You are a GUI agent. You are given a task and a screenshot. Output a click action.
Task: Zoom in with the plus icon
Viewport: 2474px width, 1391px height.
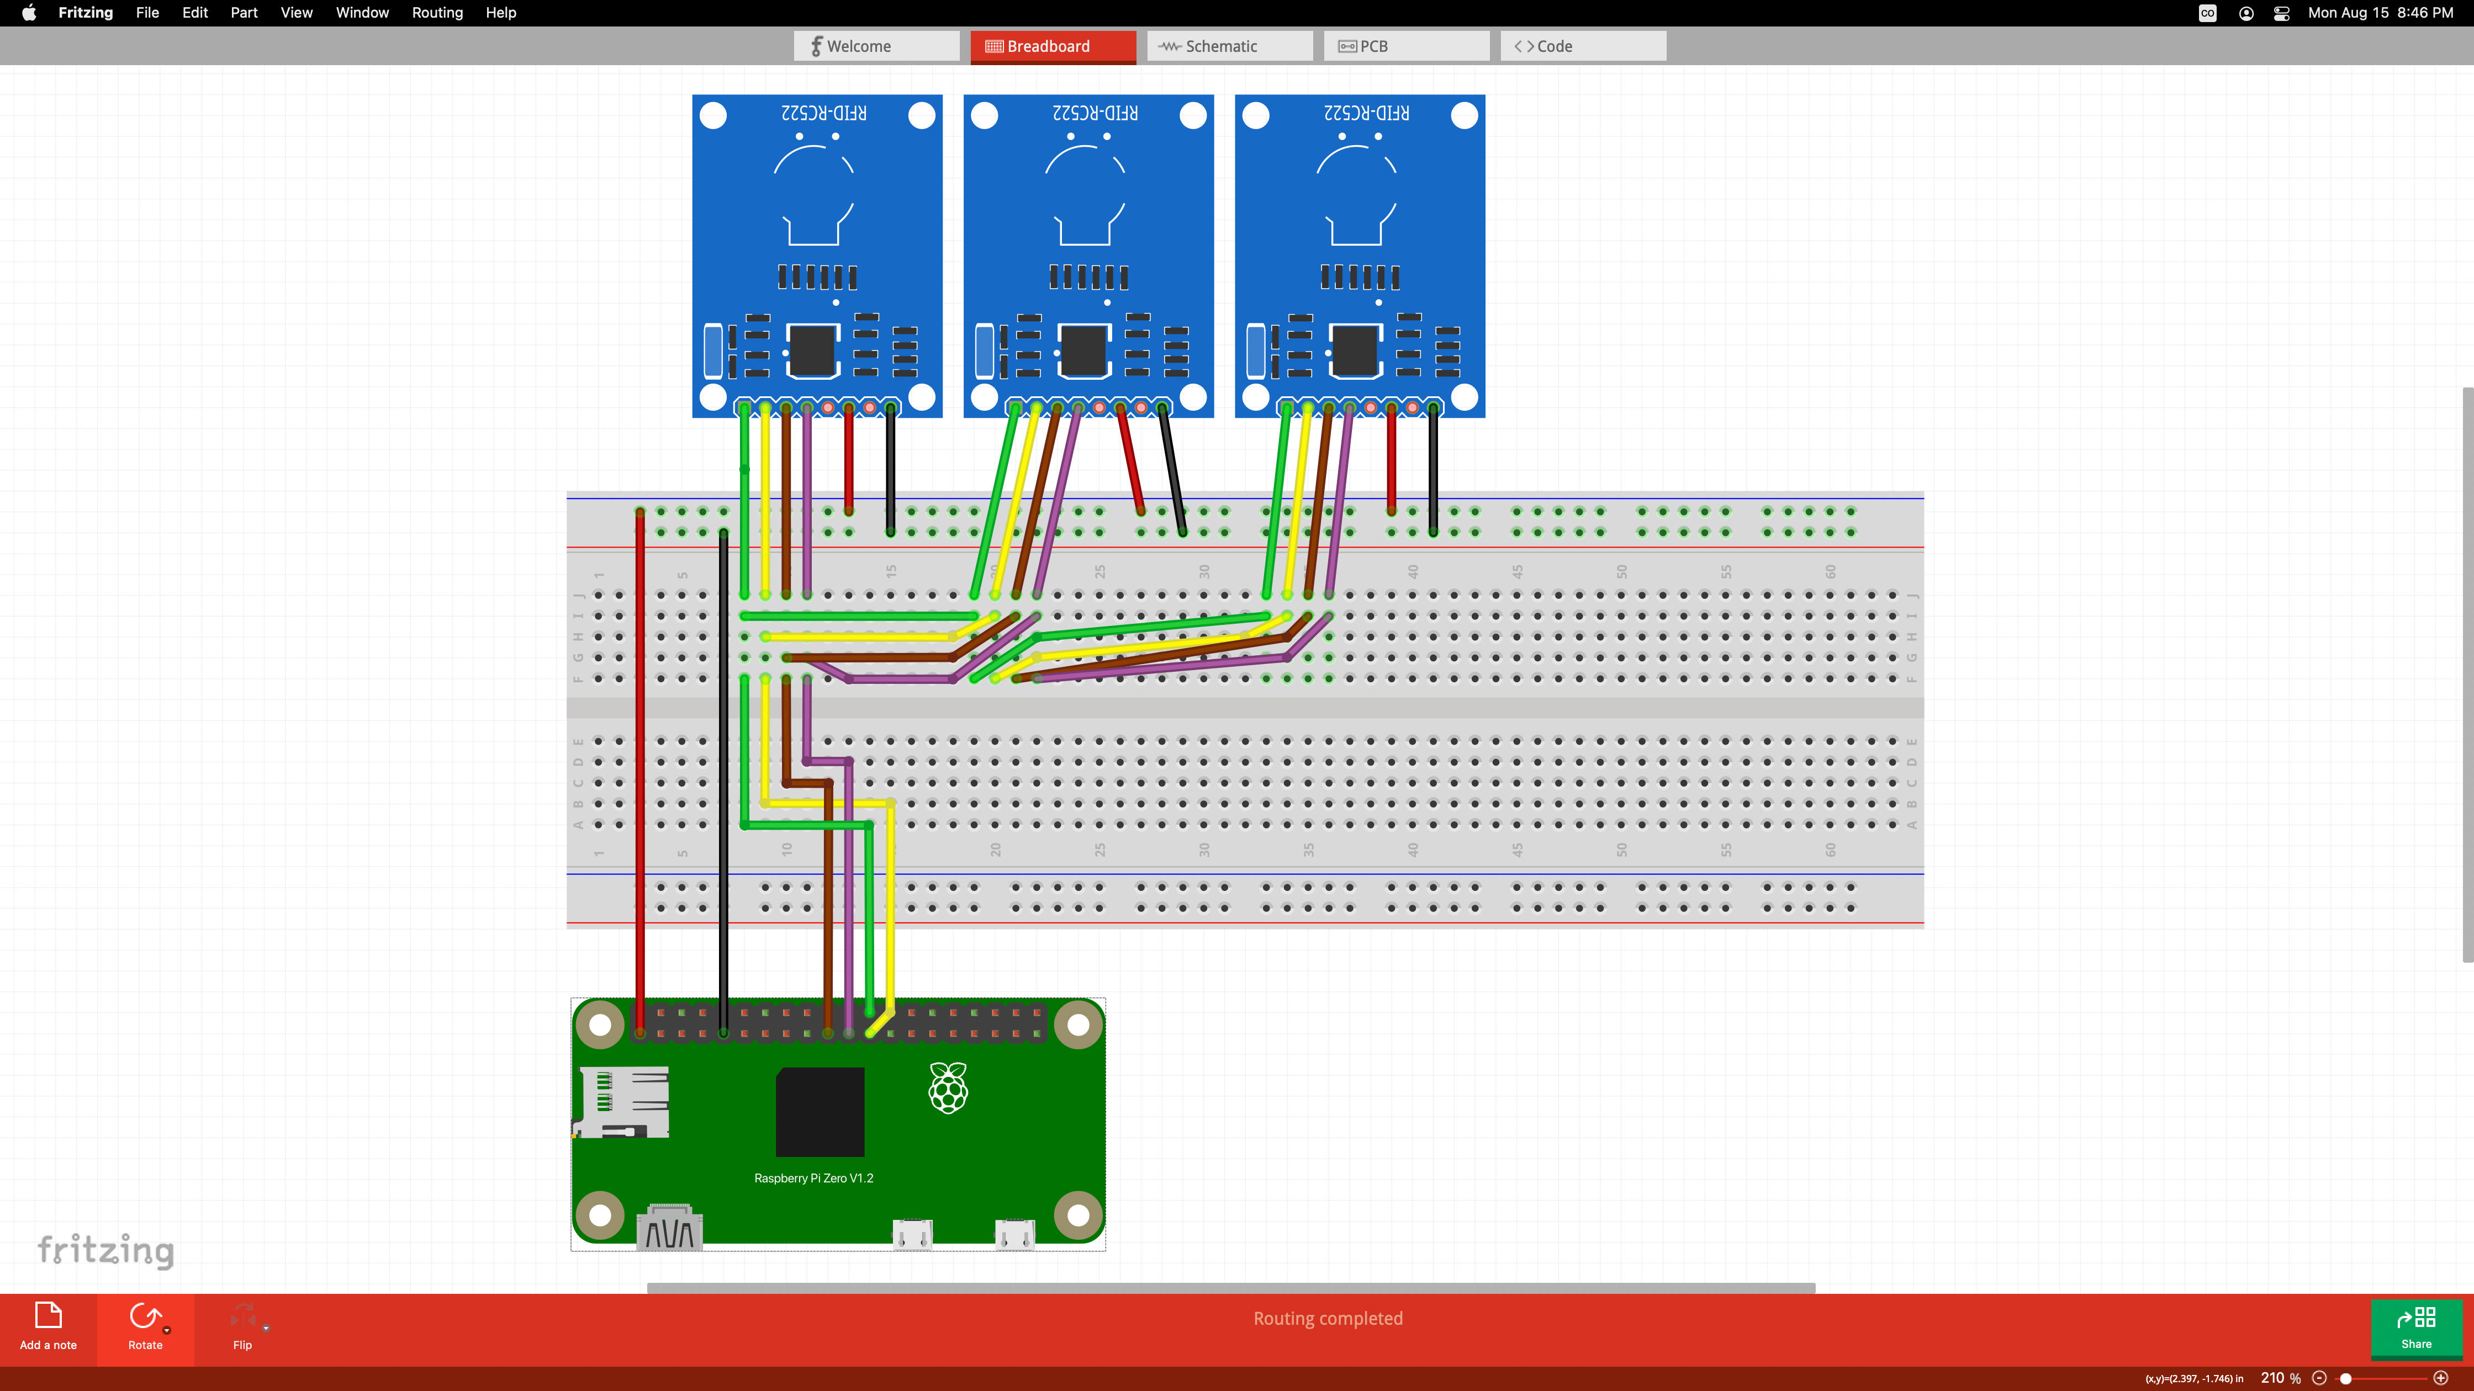coord(2440,1378)
